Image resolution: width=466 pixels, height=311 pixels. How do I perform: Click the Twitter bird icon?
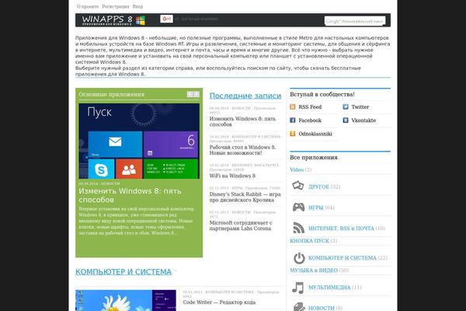click(346, 107)
